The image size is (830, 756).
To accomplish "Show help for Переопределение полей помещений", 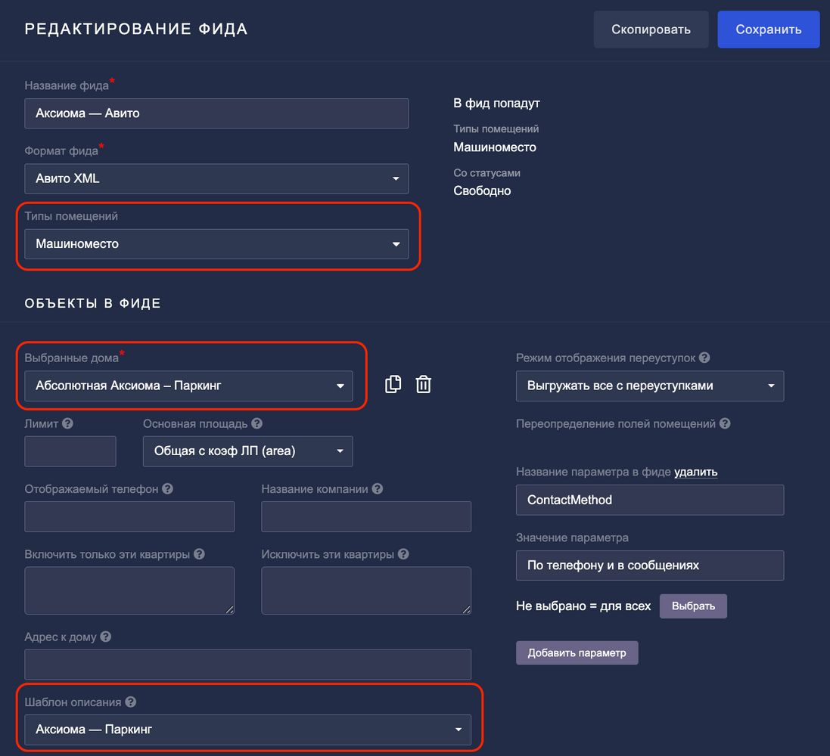I will coord(725,423).
